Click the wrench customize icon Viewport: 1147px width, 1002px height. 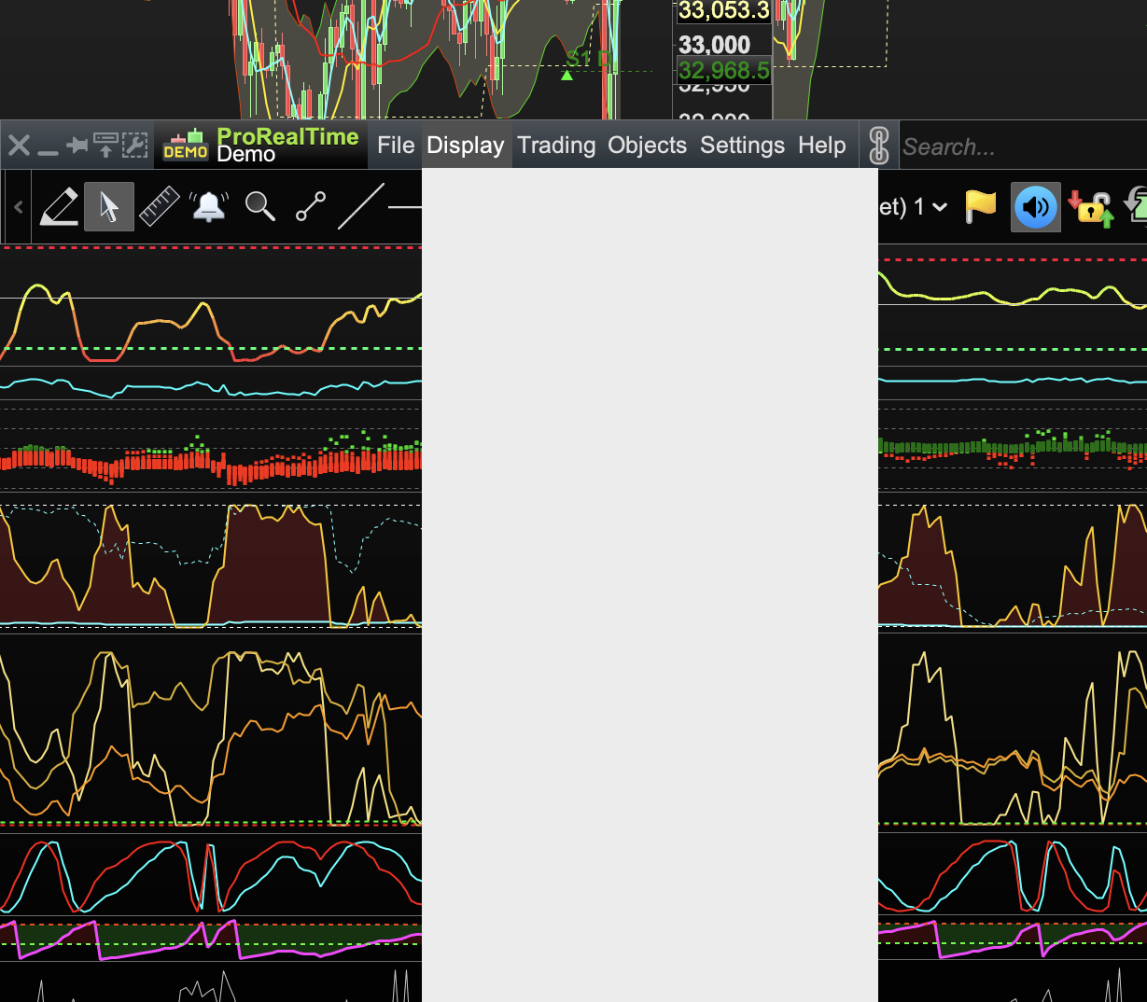(134, 146)
